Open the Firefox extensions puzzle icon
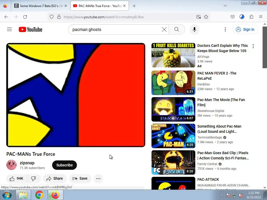 click(x=251, y=17)
